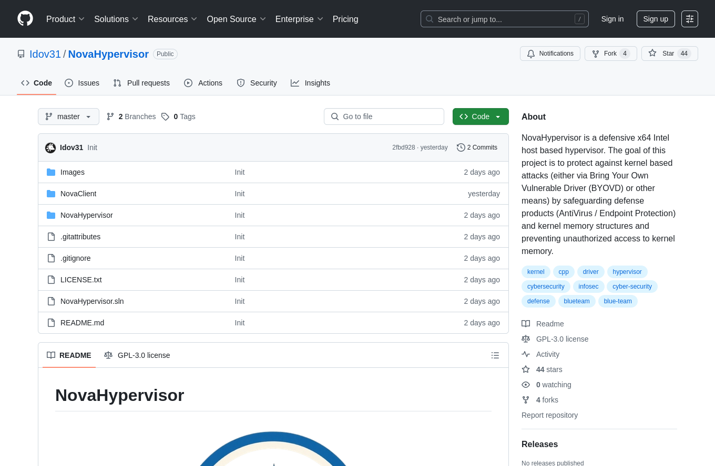This screenshot has height=466, width=715.
Task: Open the appearance settings icon beside Sign up
Action: pyautogui.click(x=690, y=19)
